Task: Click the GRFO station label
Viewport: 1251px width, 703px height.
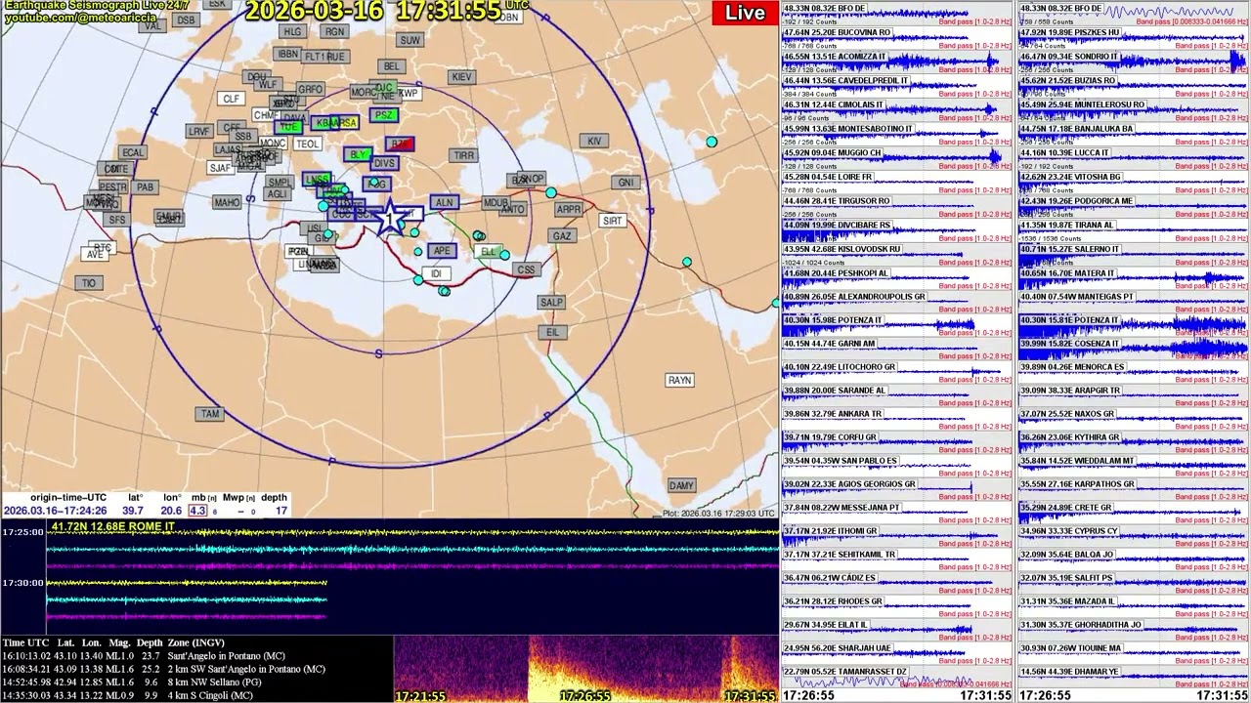Action: tap(310, 89)
